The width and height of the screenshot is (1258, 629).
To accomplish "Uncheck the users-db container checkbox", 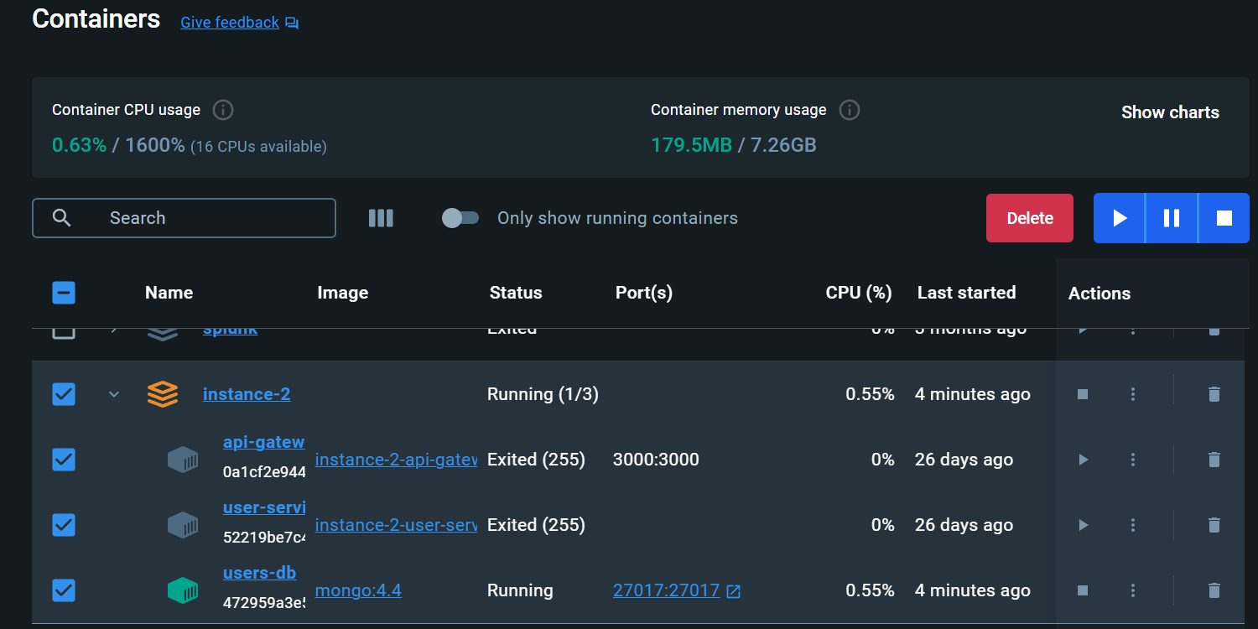I will click(x=64, y=590).
